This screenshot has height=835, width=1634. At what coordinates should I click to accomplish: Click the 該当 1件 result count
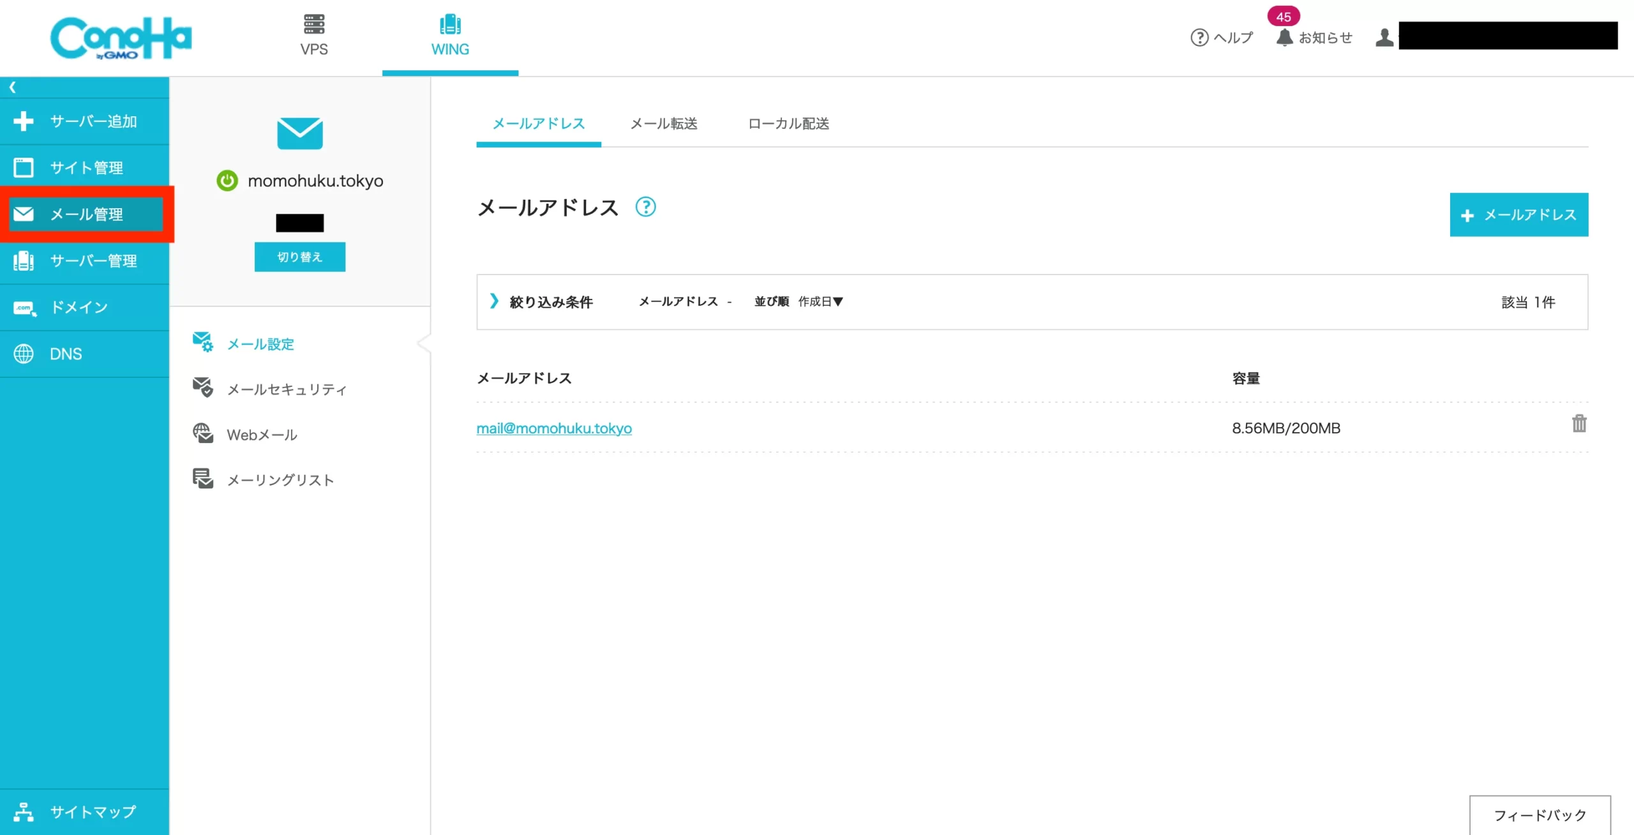pyautogui.click(x=1528, y=302)
